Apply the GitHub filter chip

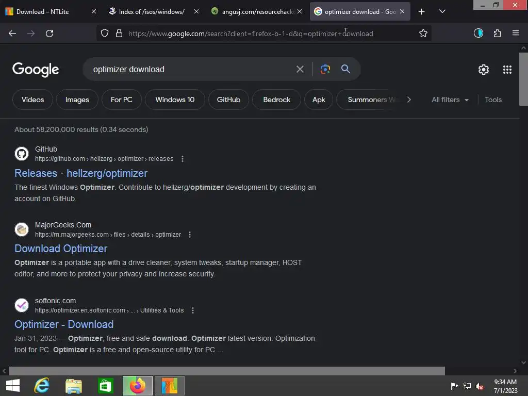pos(228,100)
